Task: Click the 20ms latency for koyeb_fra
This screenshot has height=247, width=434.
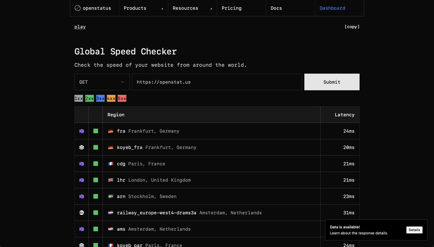Action: pos(349,147)
